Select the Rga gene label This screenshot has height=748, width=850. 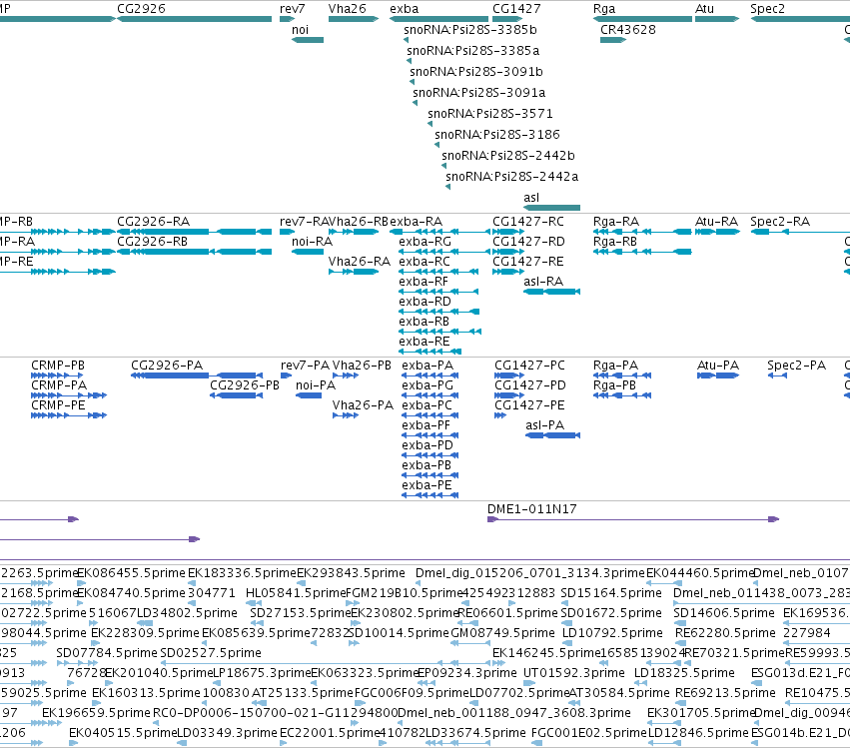(x=604, y=9)
